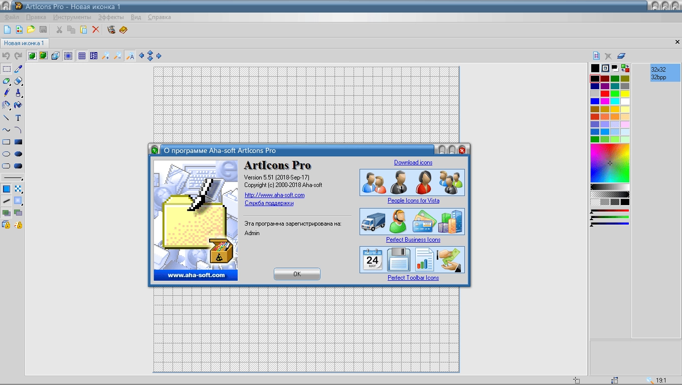Toggle the antialiased black stroke button
Screen dimensions: 682x385
pos(7,201)
